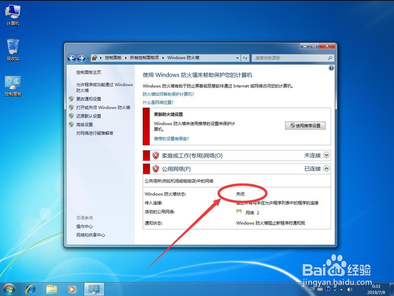Switch to Control Panel taskbar button
The image size is (394, 296).
click(94, 289)
